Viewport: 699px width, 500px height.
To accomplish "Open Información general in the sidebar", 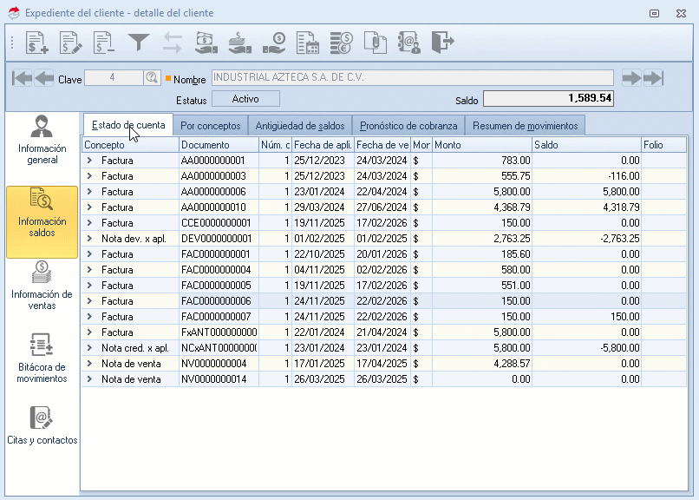I will point(42,138).
